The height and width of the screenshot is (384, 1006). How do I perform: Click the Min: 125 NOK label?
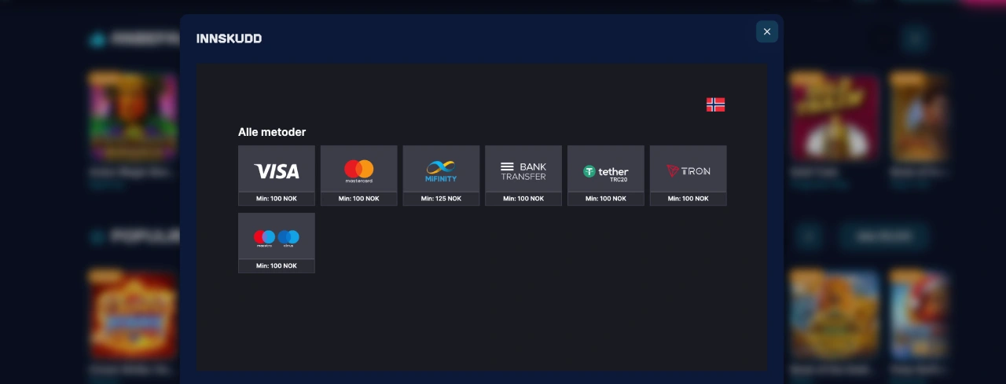pos(441,199)
